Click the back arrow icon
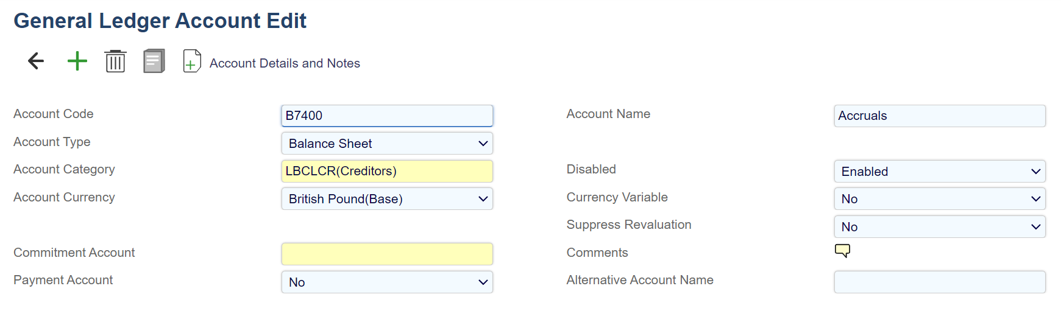This screenshot has width=1061, height=311. click(36, 61)
